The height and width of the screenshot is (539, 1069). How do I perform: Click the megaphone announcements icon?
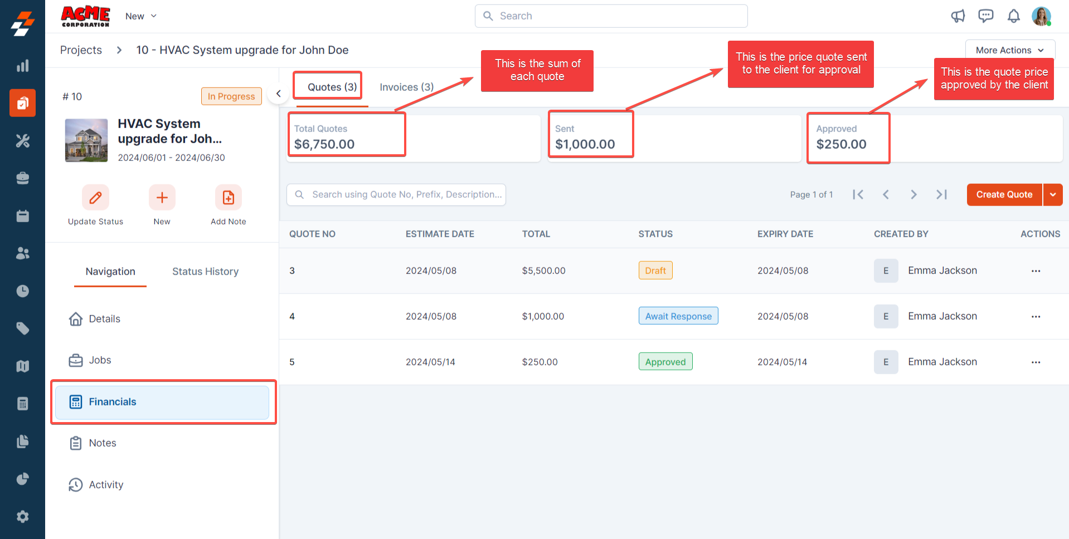(x=958, y=16)
